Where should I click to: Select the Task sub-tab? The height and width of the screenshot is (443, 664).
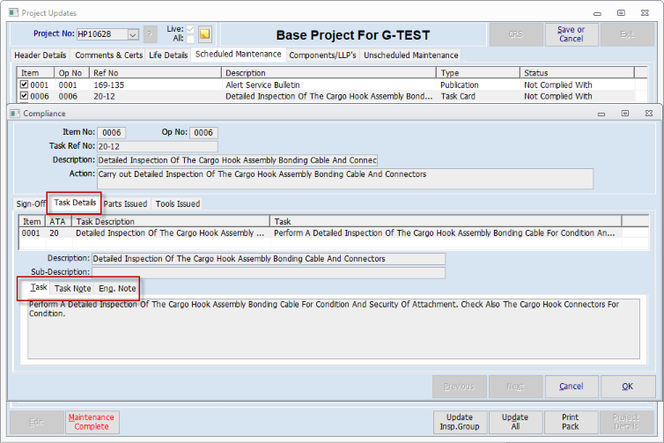tap(39, 288)
